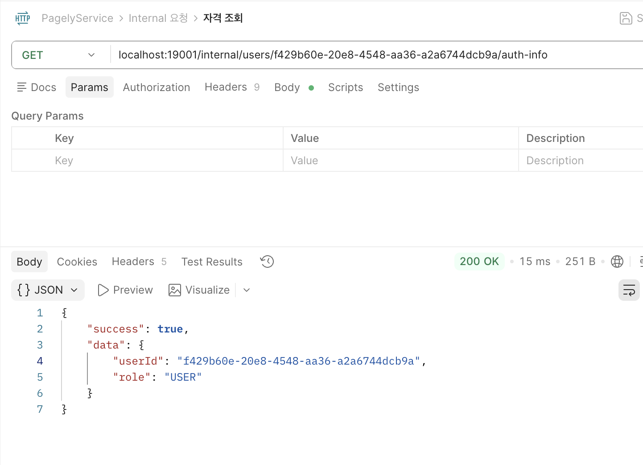Image resolution: width=643 pixels, height=465 pixels.
Task: Open the Test Results tab
Action: click(212, 262)
